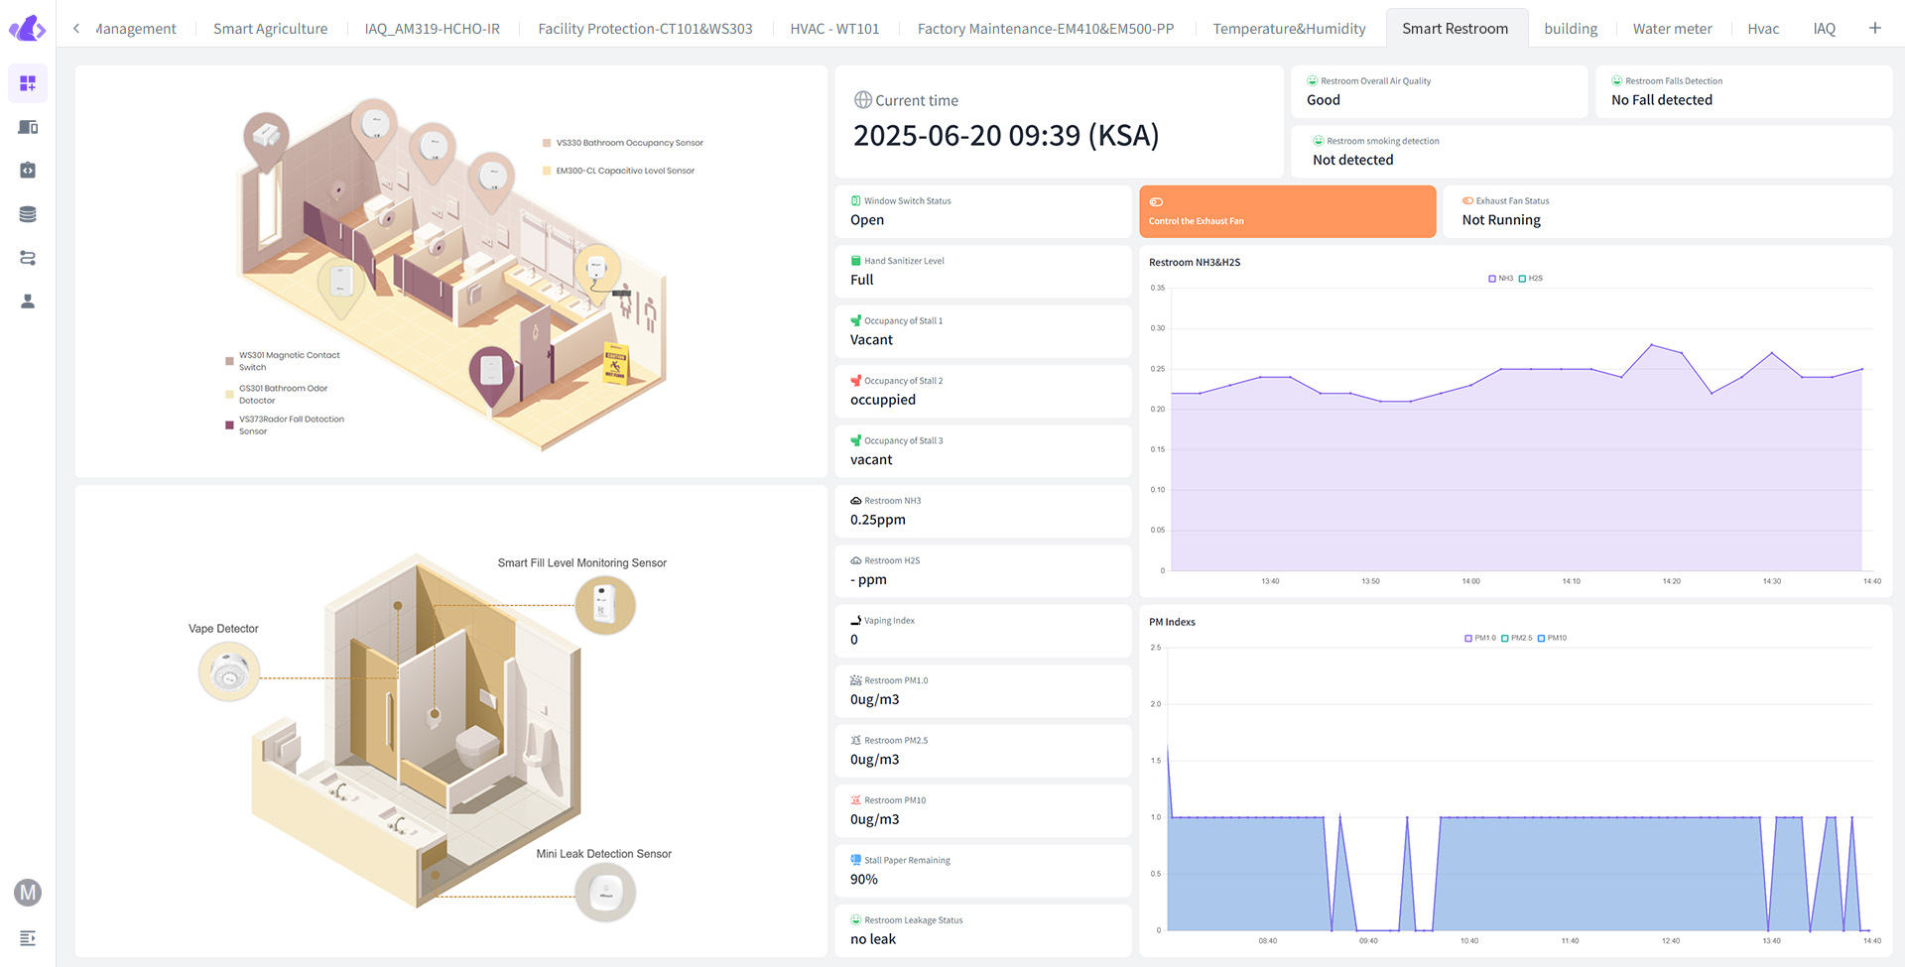Open the HVAC - WT101 tab
This screenshot has width=1905, height=967.
click(x=834, y=29)
